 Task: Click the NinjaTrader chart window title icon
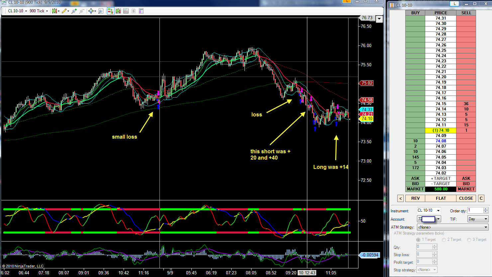[4, 2]
